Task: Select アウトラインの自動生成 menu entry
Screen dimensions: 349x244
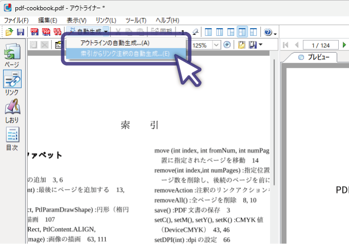Action: coord(115,43)
